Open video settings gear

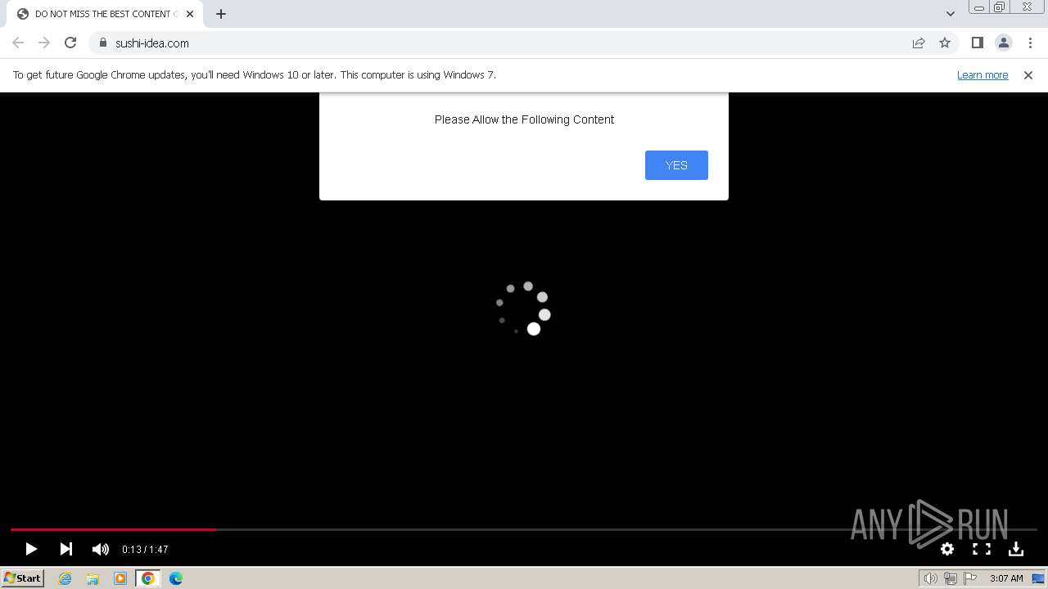point(947,549)
